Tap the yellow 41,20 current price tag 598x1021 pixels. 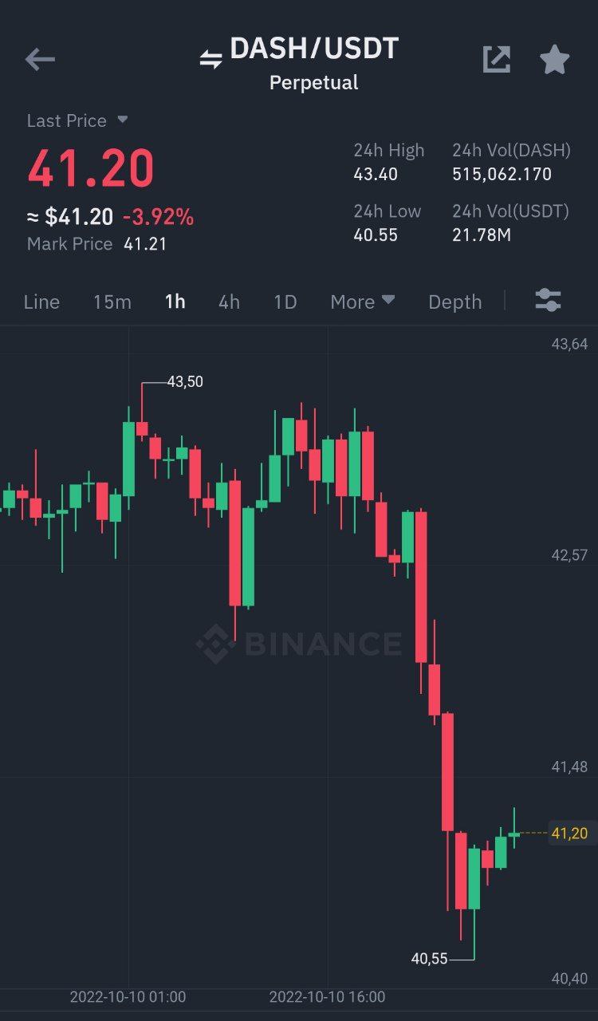(569, 834)
